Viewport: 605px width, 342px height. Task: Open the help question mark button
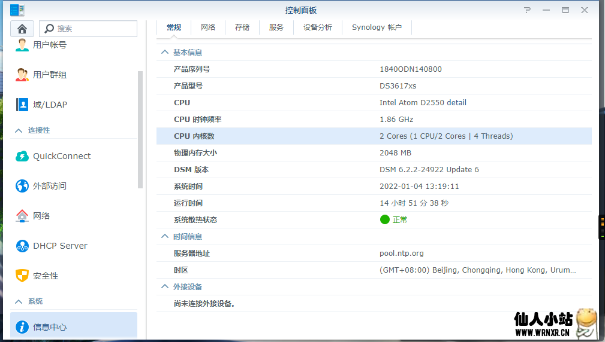pos(528,10)
